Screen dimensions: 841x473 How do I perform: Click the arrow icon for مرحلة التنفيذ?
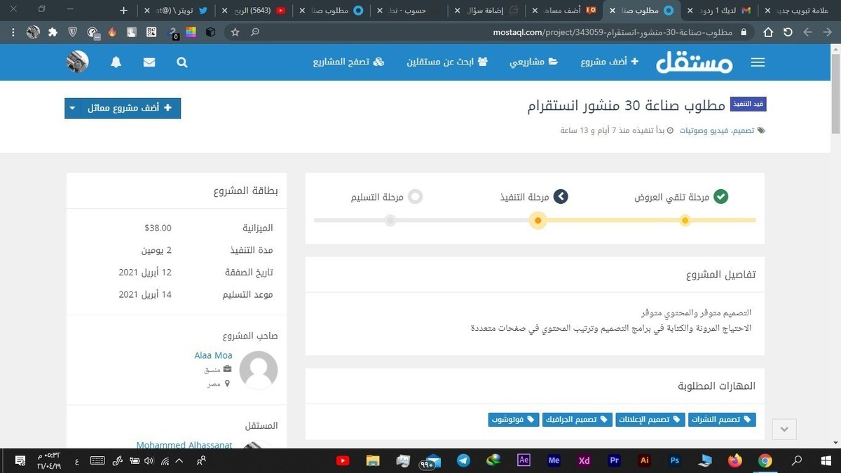point(560,197)
